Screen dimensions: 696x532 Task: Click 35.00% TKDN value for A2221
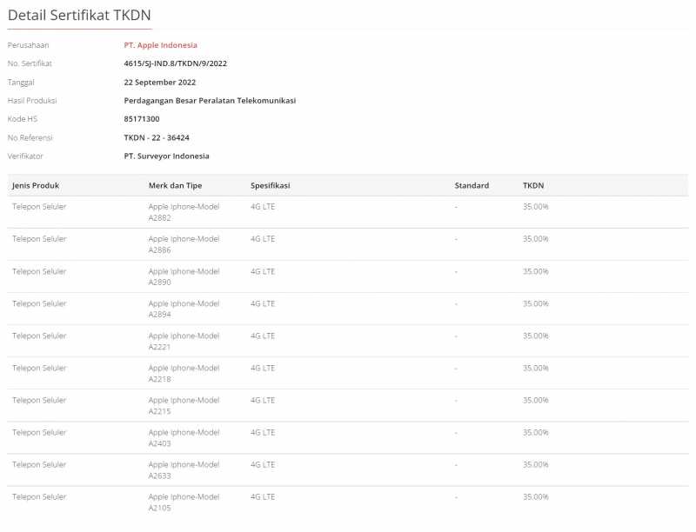tap(536, 336)
